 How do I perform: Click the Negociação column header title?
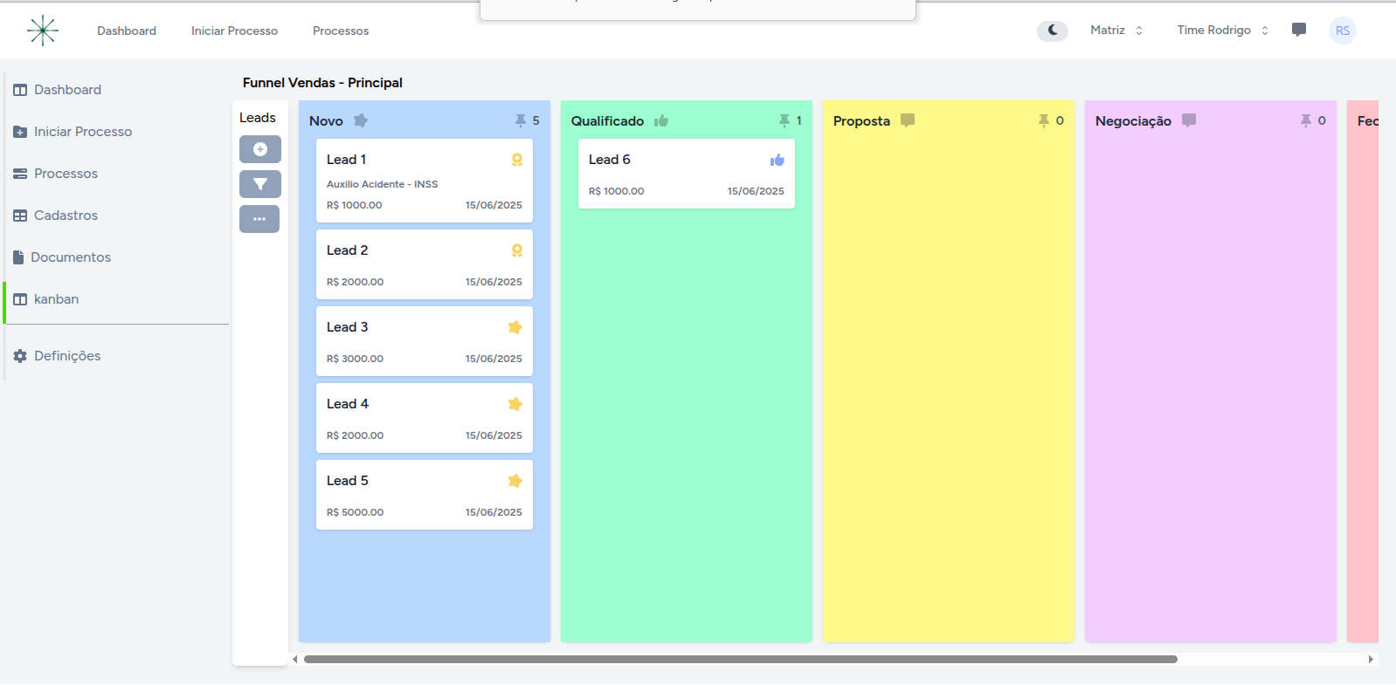[1133, 121]
